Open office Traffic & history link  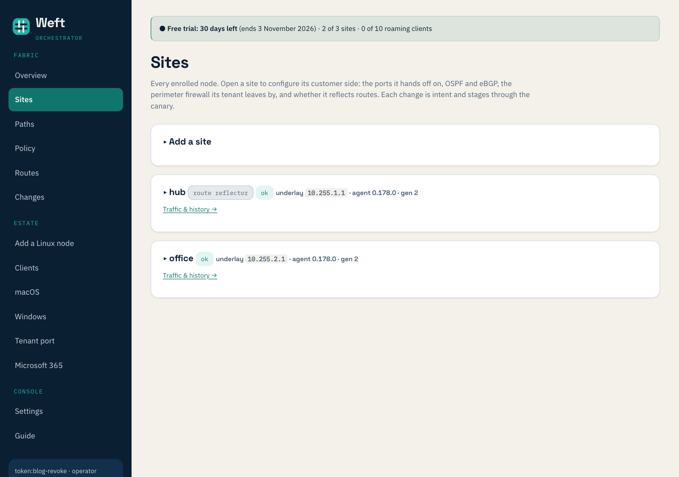(190, 276)
